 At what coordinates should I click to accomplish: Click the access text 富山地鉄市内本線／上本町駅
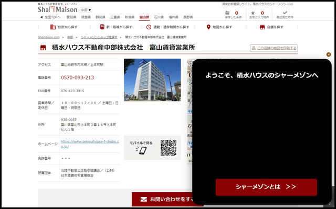82,64
